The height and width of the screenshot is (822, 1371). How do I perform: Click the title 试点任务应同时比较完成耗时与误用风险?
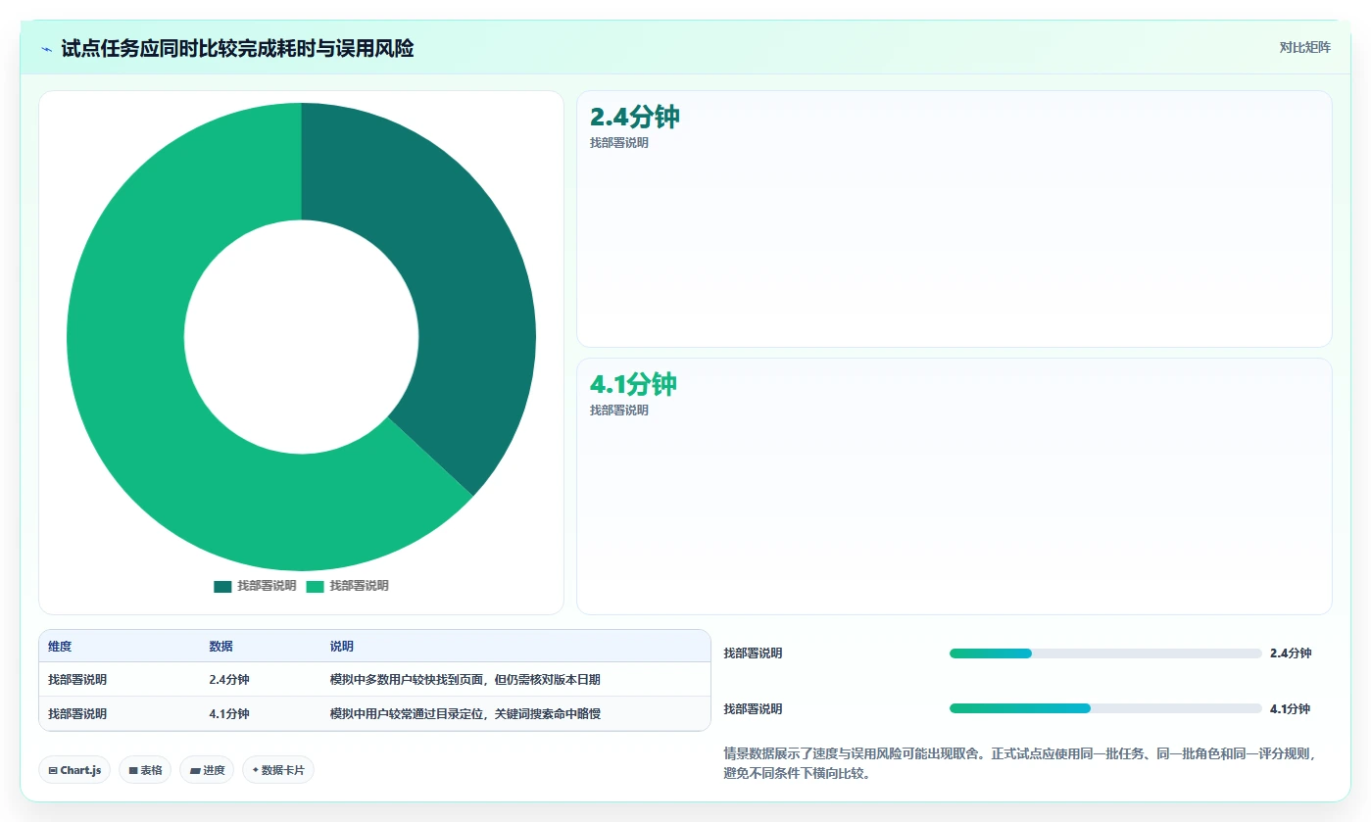click(x=237, y=49)
